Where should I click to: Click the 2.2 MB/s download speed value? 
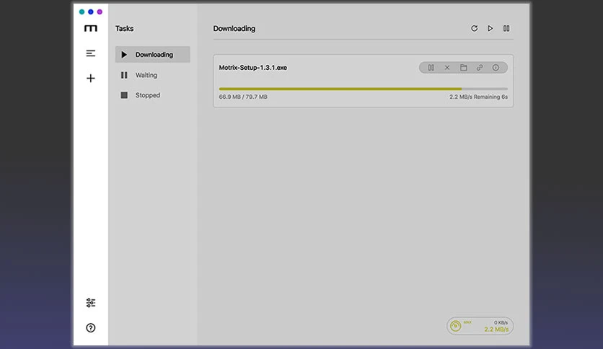[496, 330]
